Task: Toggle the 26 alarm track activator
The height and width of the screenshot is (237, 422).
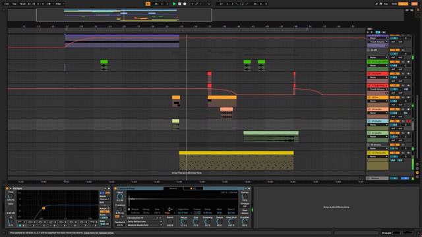Action: 394,74
